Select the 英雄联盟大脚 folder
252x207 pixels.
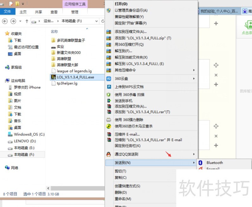67,65
